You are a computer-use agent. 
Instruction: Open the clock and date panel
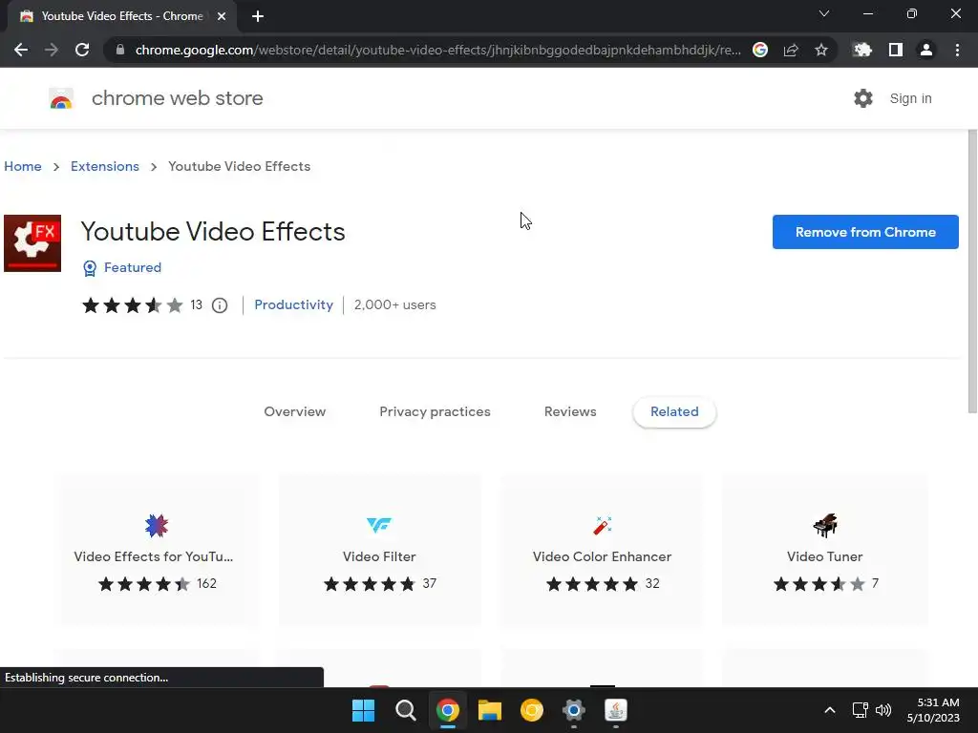point(933,710)
